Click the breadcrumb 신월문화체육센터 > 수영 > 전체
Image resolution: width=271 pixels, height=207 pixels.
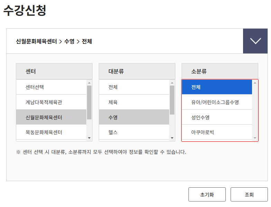coord(54,41)
